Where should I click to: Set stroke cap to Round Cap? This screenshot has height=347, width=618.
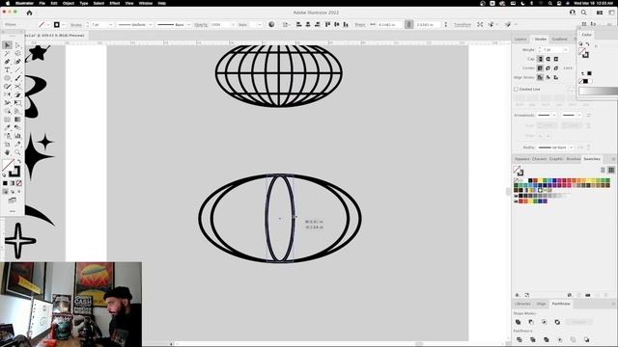coord(548,59)
